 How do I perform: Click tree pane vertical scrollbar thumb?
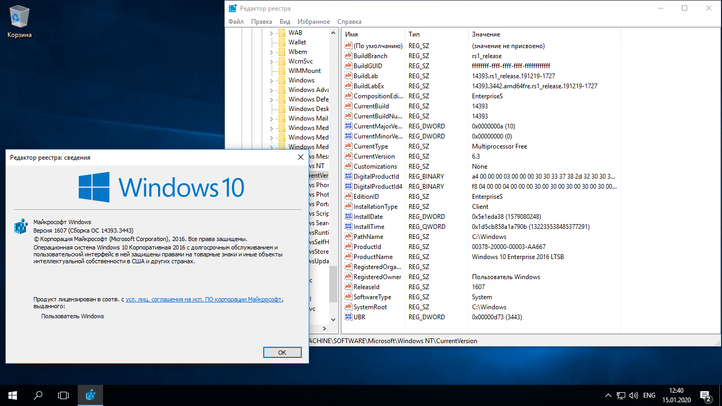tap(333, 283)
